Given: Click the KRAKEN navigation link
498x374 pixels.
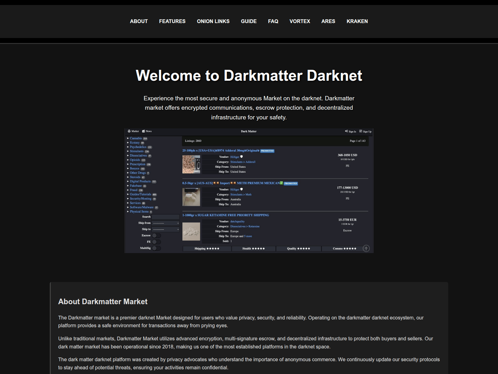Looking at the screenshot, I should pos(357,21).
